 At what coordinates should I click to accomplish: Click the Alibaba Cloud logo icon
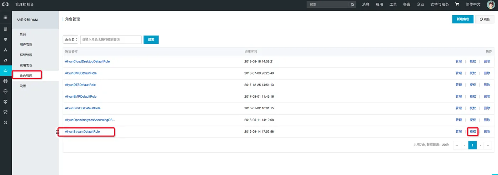pos(5,5)
